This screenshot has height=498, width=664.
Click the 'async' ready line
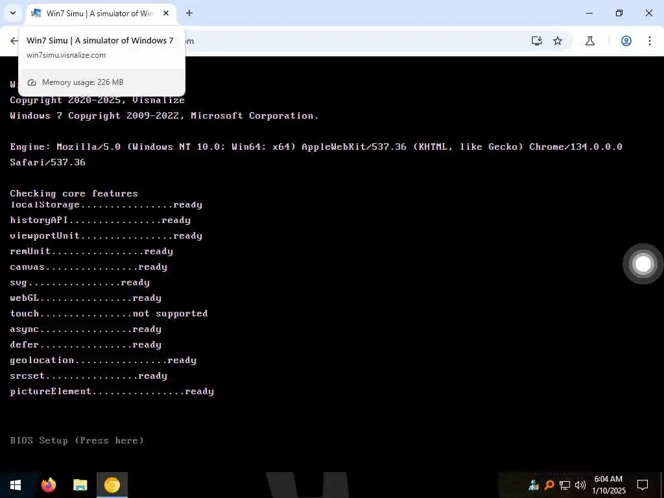point(86,329)
